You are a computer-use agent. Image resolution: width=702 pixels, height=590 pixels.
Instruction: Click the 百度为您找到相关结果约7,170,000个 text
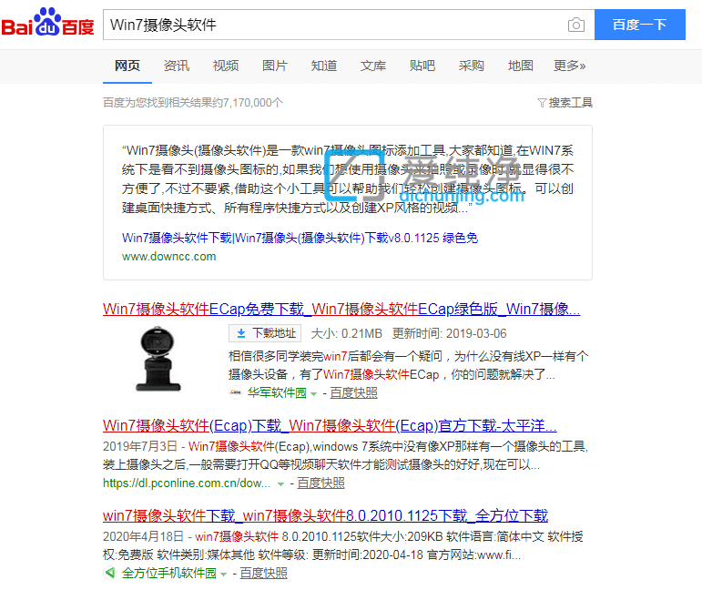point(193,103)
